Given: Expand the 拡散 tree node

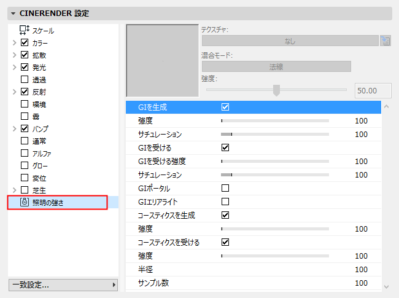Looking at the screenshot, I should tap(15, 55).
